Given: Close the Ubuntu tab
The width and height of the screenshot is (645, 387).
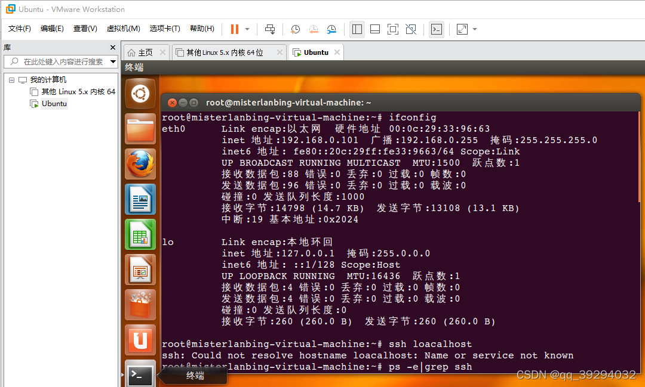Looking at the screenshot, I should coord(337,52).
